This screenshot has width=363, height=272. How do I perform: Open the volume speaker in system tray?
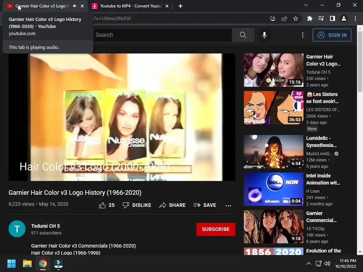tap(327, 263)
